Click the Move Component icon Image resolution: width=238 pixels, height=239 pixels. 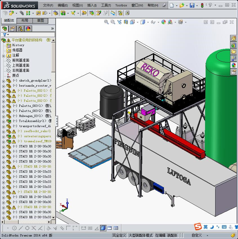(45, 13)
